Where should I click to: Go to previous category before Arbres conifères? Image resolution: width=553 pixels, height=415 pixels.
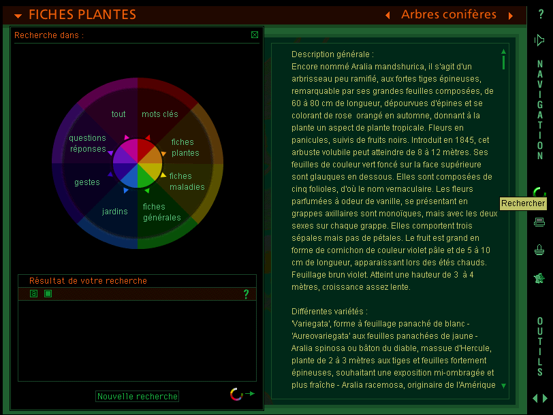pyautogui.click(x=388, y=15)
